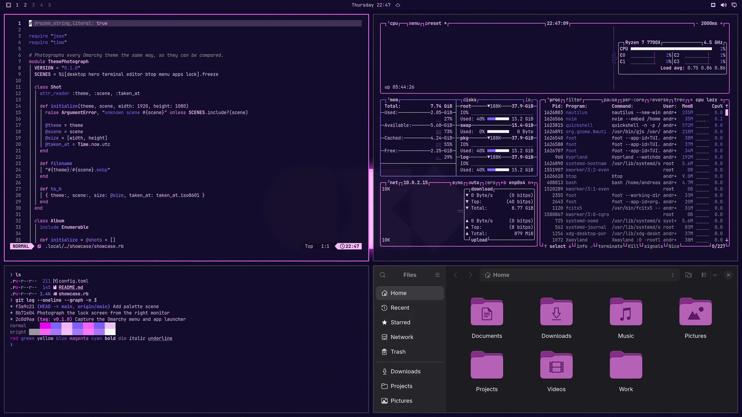Toggle net auto scaling in btop
This screenshot has width=742, height=417.
coord(473,183)
